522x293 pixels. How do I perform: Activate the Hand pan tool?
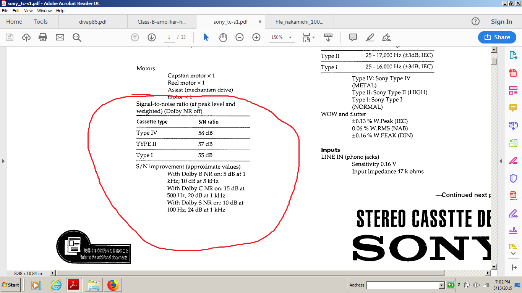(x=223, y=37)
